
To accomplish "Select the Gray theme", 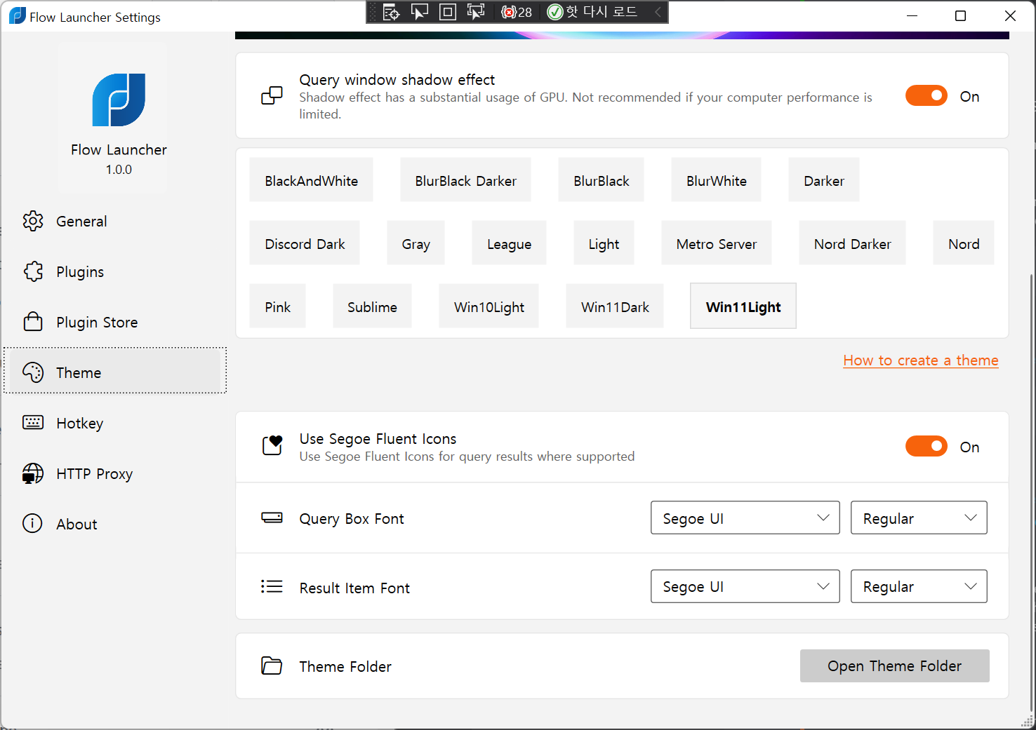I will point(416,243).
